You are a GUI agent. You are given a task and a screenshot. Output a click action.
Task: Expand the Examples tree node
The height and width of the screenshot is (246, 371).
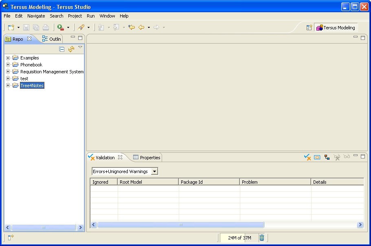click(x=7, y=57)
